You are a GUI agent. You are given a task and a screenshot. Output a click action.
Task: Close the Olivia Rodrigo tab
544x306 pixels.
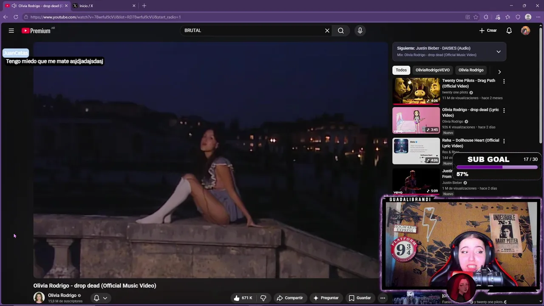[x=66, y=6]
